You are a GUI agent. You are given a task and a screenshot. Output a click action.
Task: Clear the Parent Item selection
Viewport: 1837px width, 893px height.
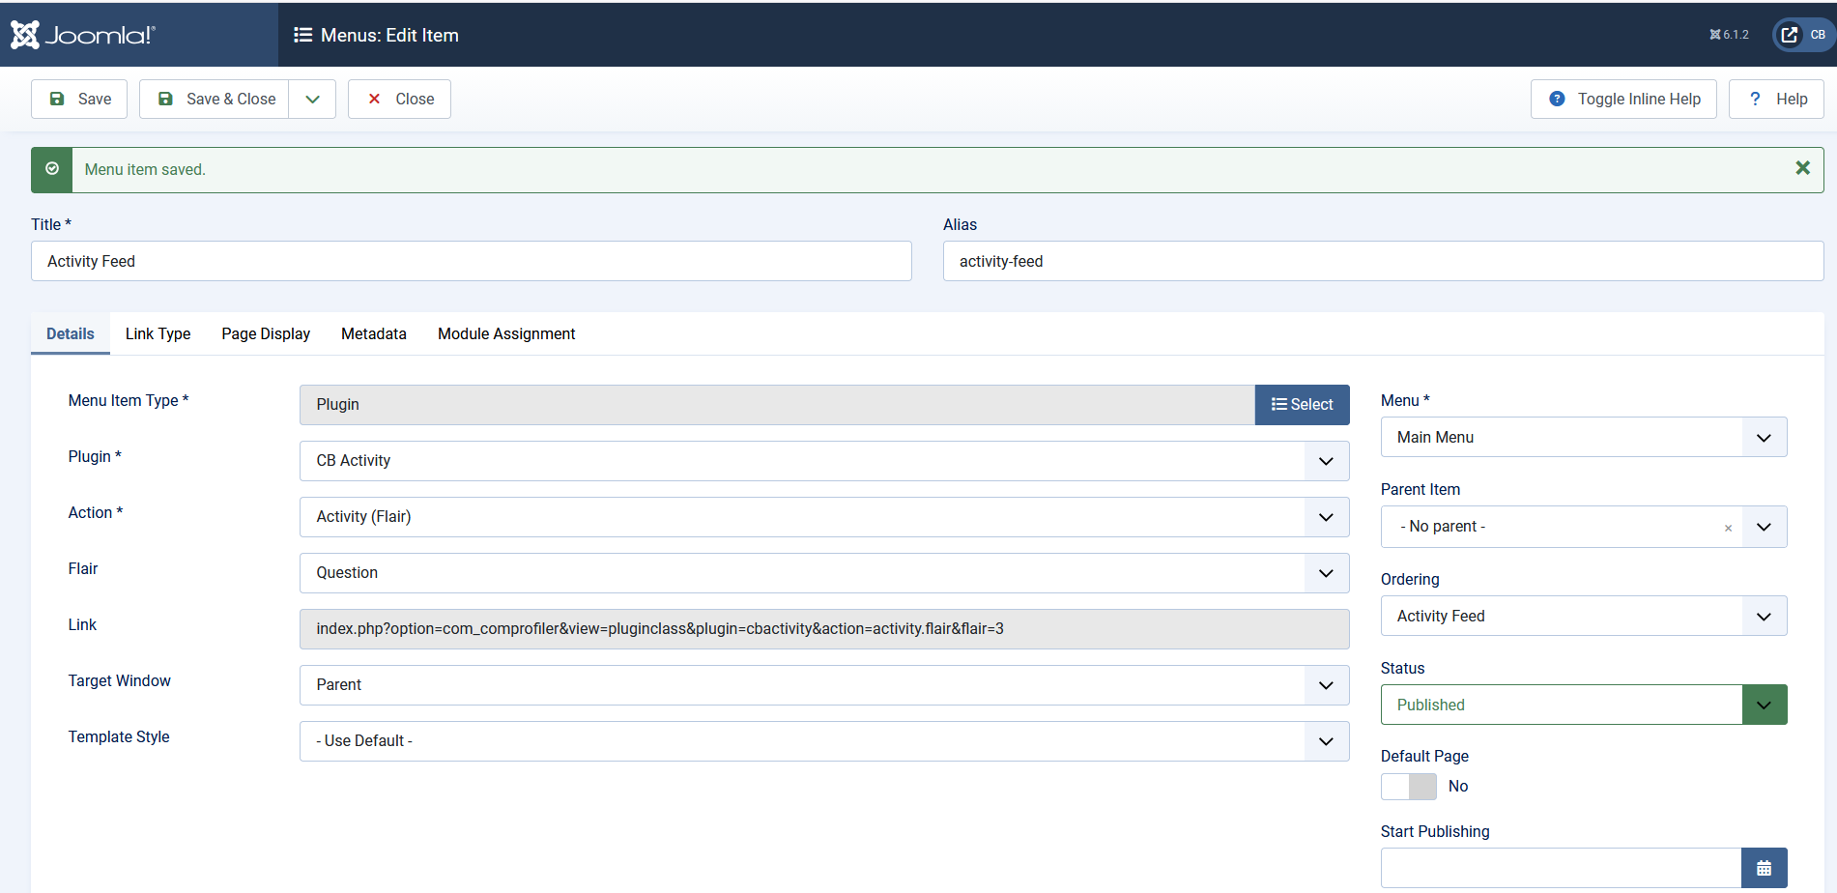1728,528
